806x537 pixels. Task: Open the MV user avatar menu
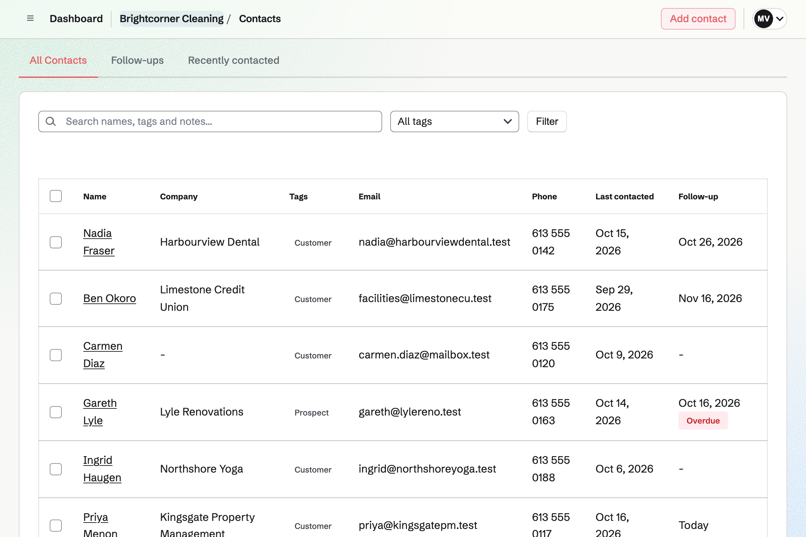click(x=763, y=18)
